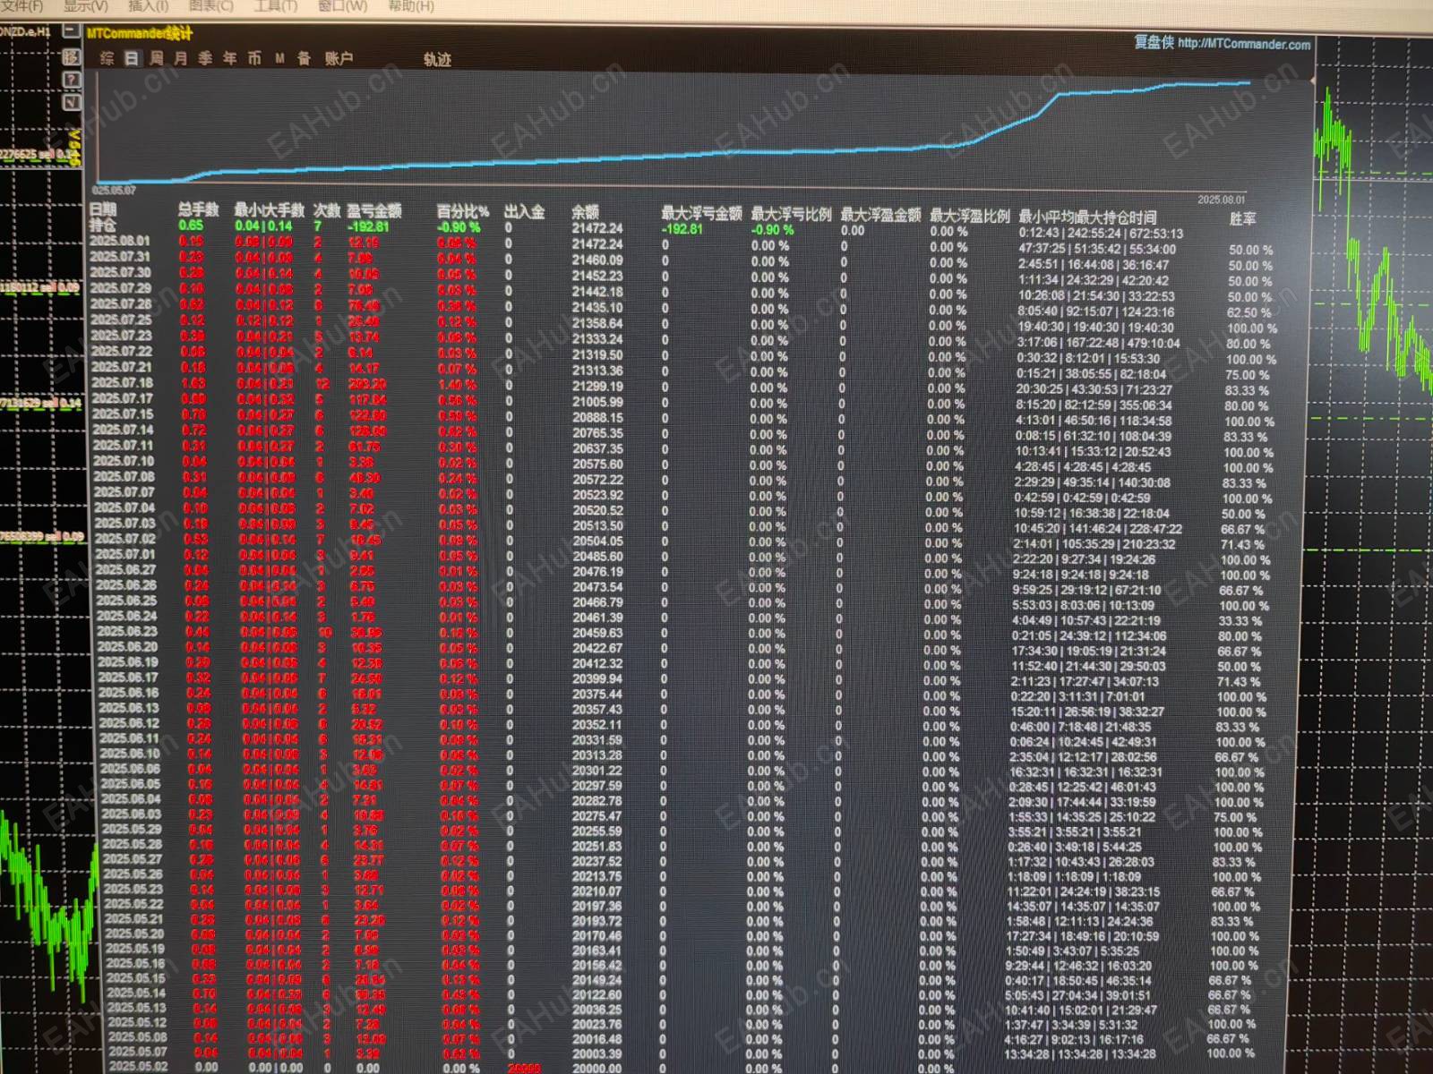Switch to the 综 summary tab

pos(107,58)
